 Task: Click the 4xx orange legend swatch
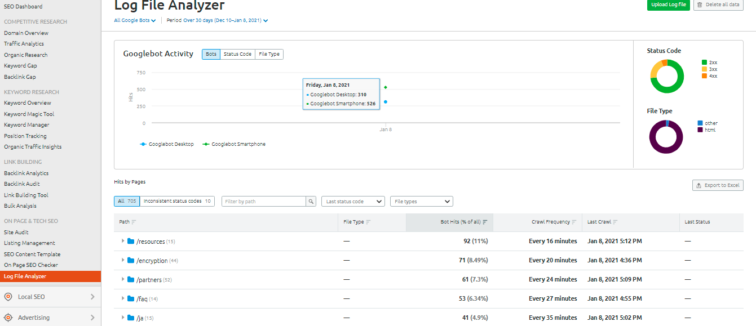point(704,76)
